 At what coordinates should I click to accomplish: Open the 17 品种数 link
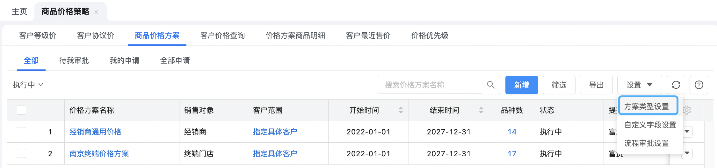tap(512, 154)
